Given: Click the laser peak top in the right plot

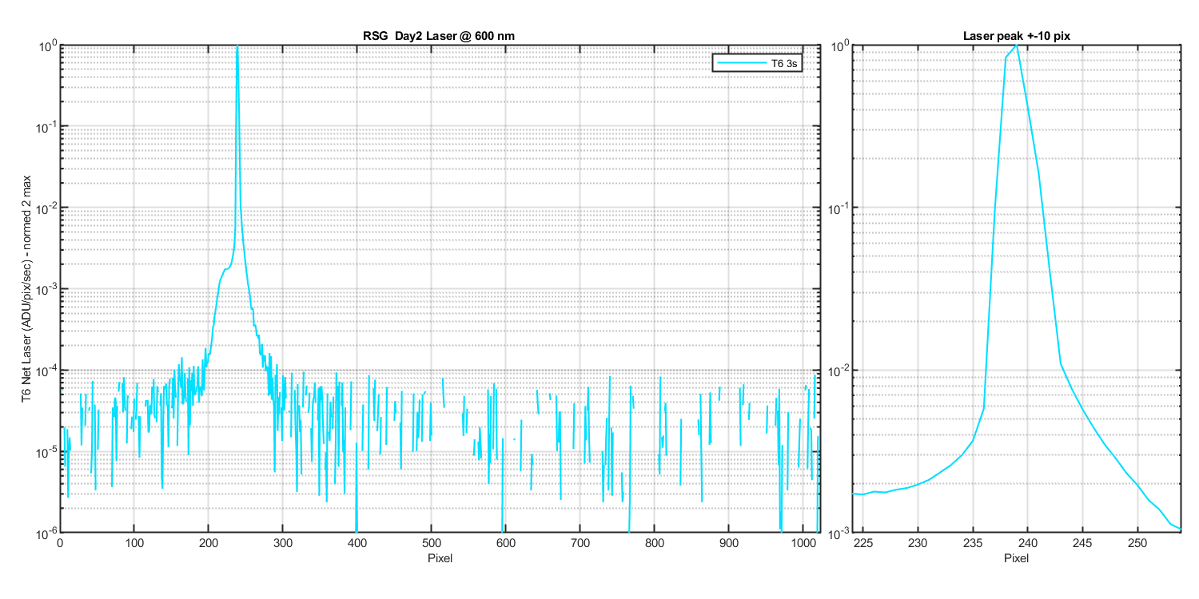Looking at the screenshot, I should click(1016, 46).
